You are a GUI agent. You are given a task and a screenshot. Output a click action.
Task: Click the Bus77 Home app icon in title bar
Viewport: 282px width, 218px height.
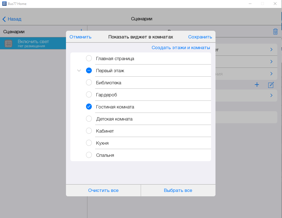click(4, 4)
